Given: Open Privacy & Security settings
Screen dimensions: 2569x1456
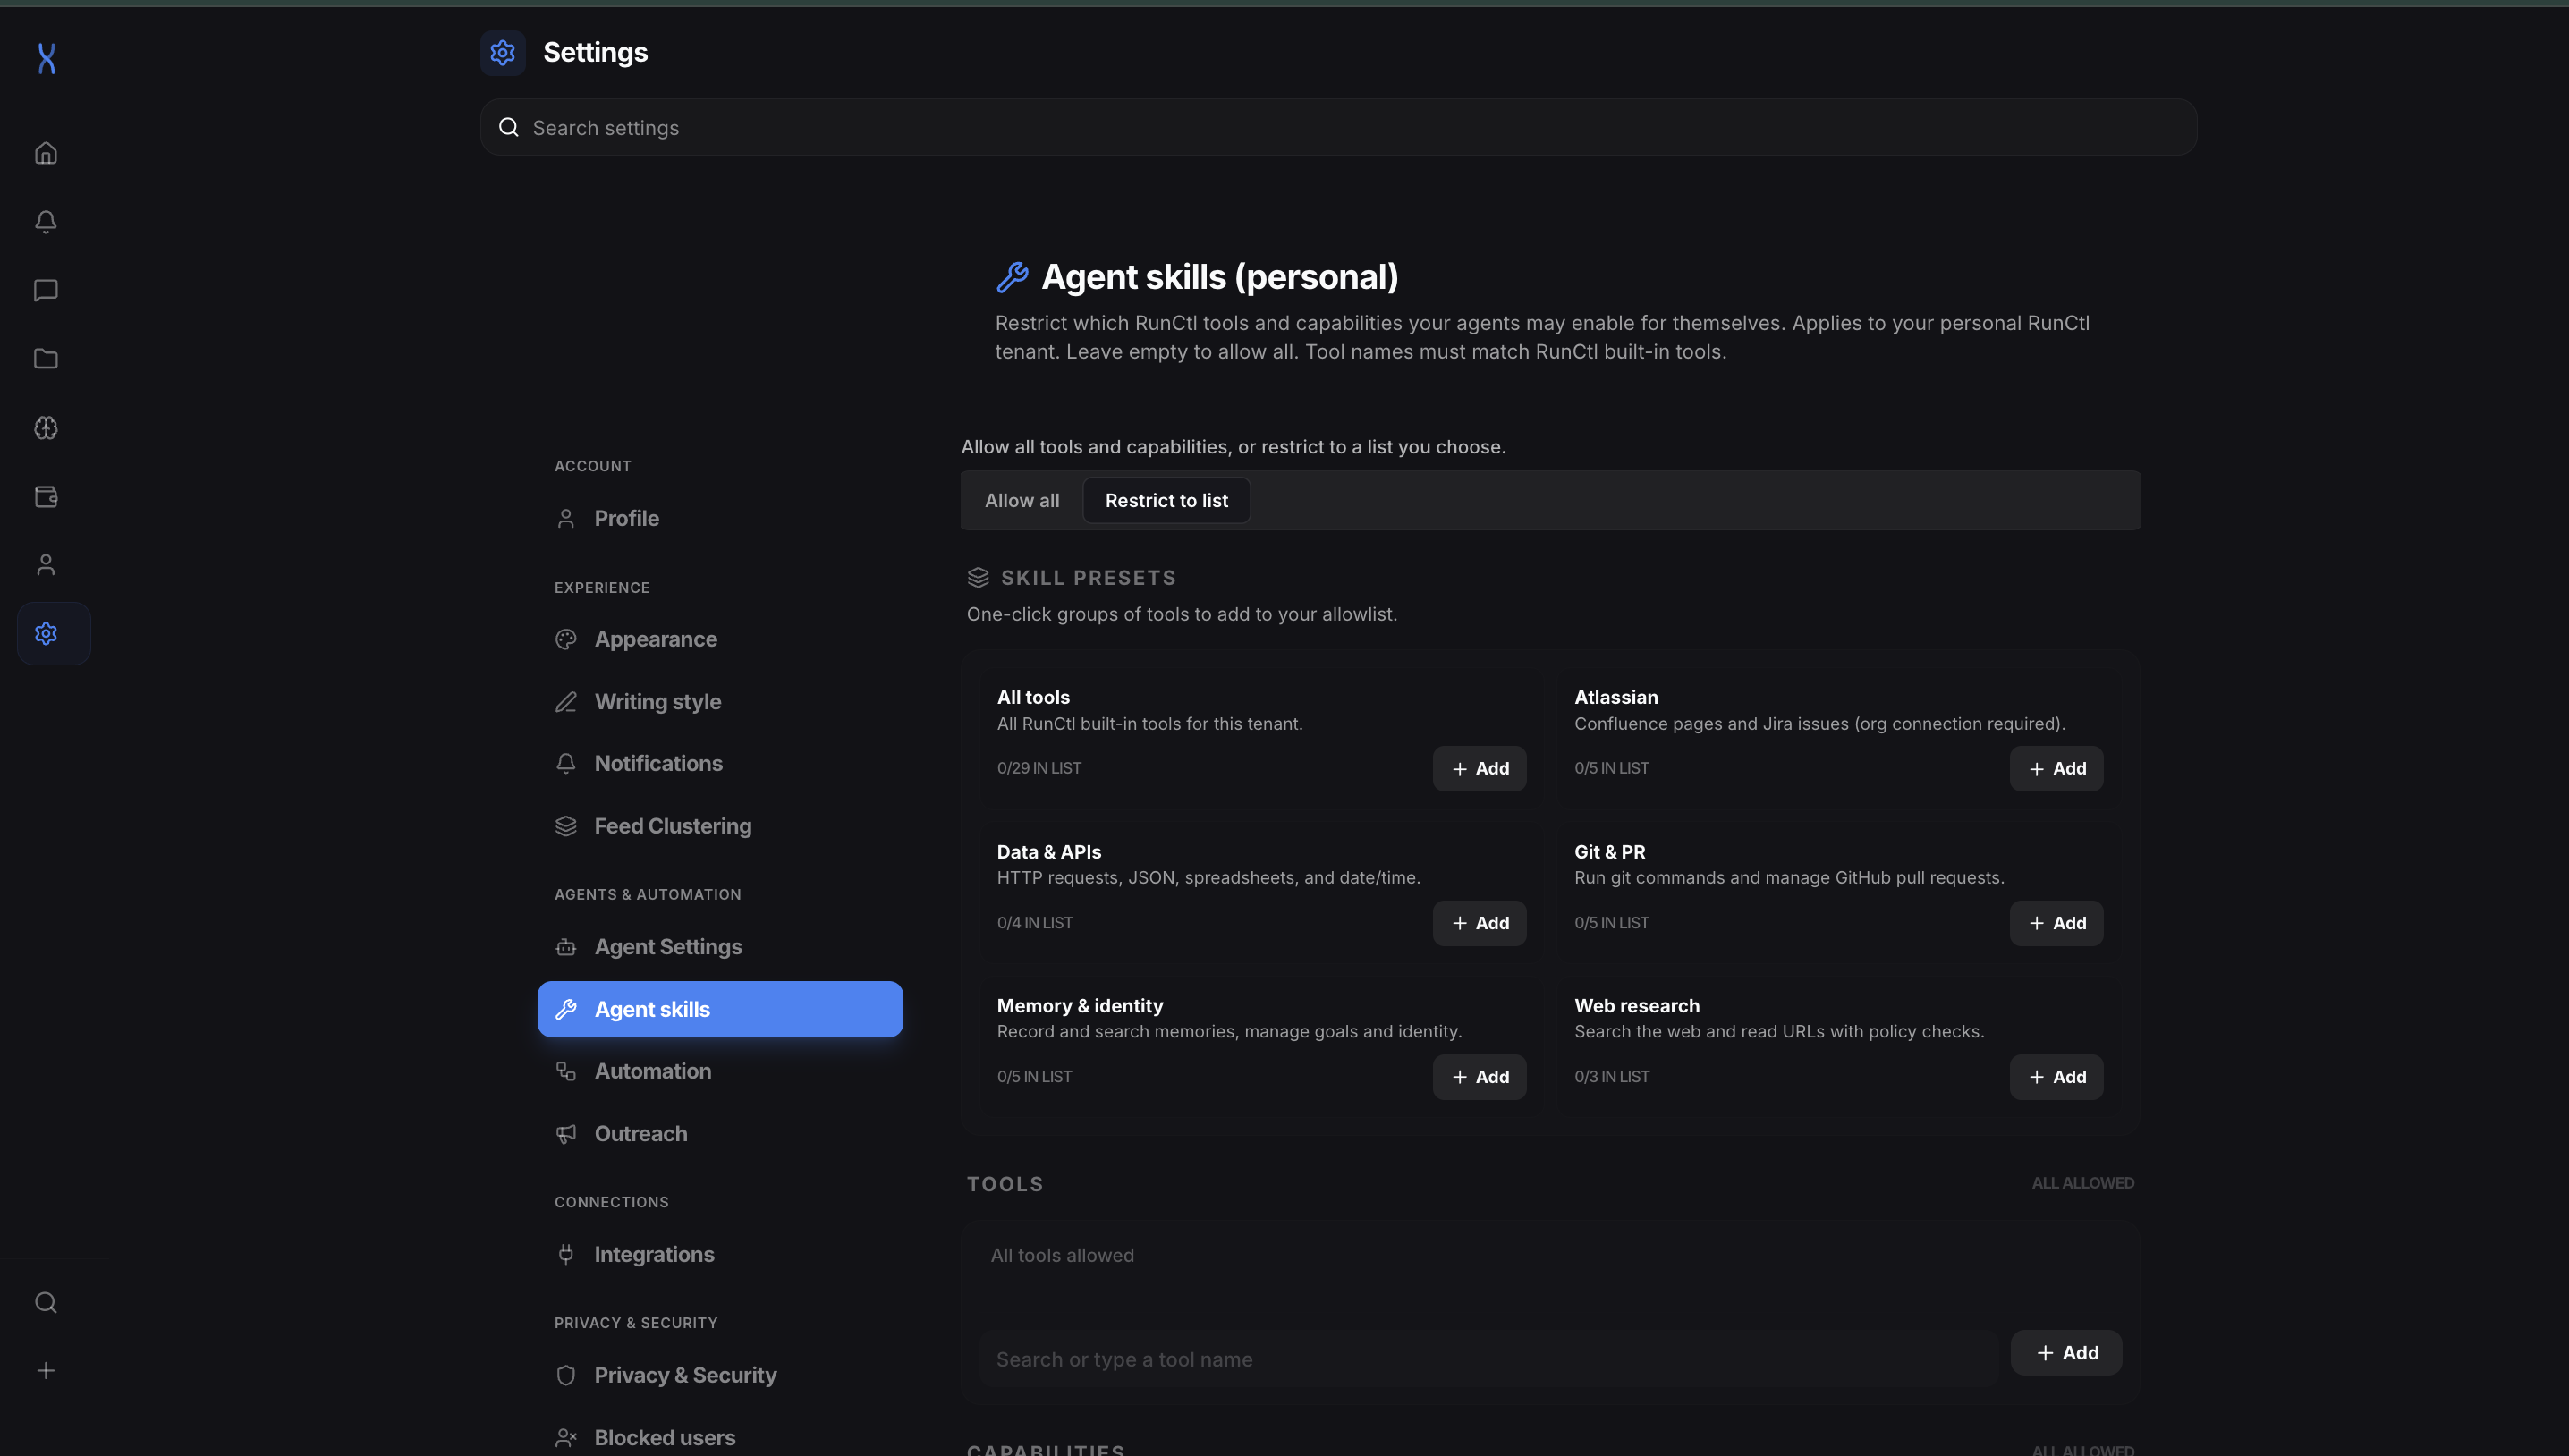Looking at the screenshot, I should [x=685, y=1375].
